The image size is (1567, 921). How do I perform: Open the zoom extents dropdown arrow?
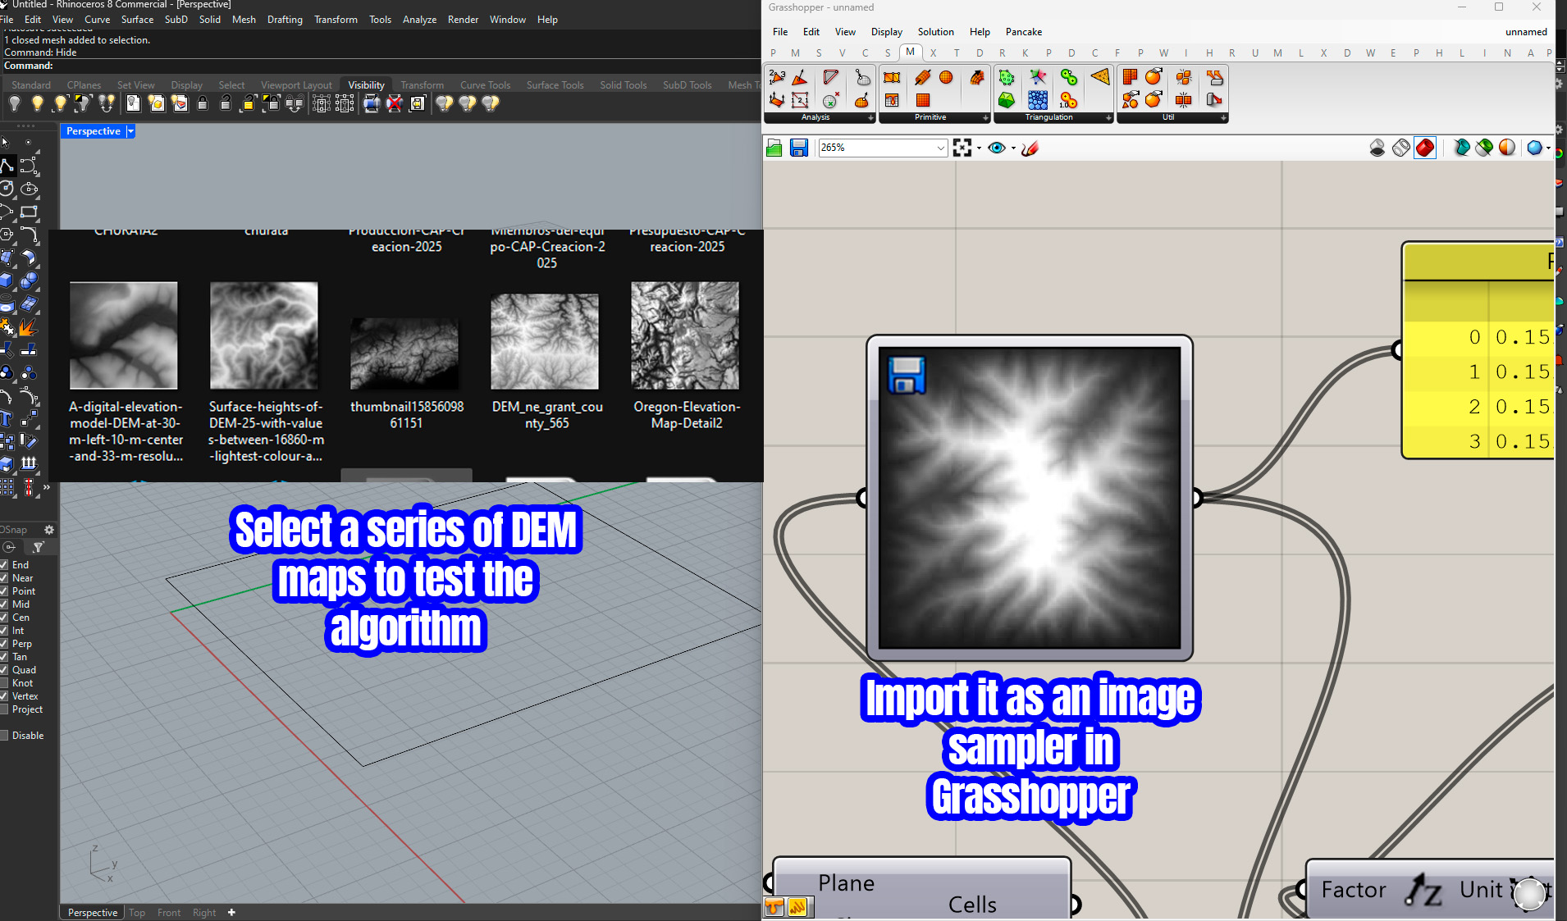[979, 148]
